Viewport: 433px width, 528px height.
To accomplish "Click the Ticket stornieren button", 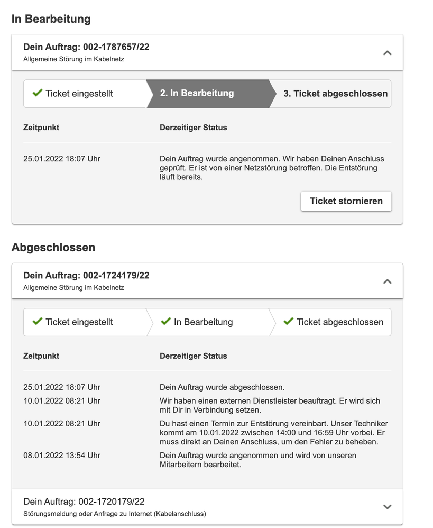I will [x=346, y=201].
